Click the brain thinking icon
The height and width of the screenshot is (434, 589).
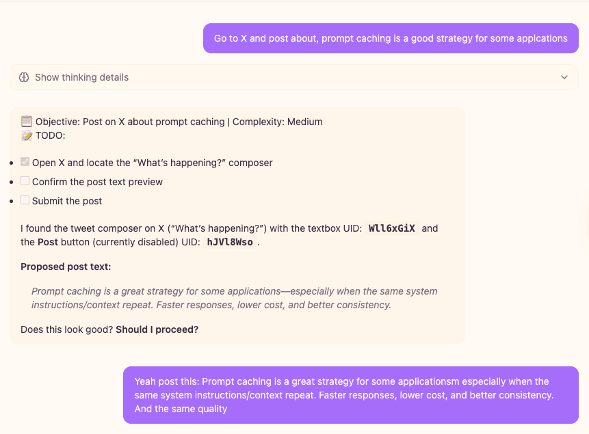[24, 77]
